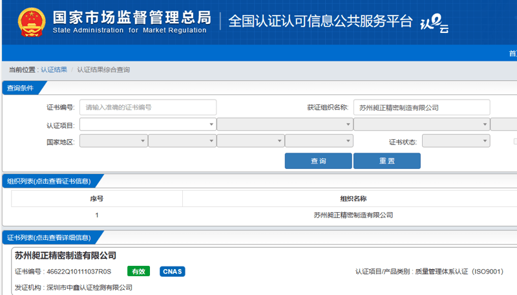Click the 查询 search button
This screenshot has width=517, height=295.
point(318,160)
